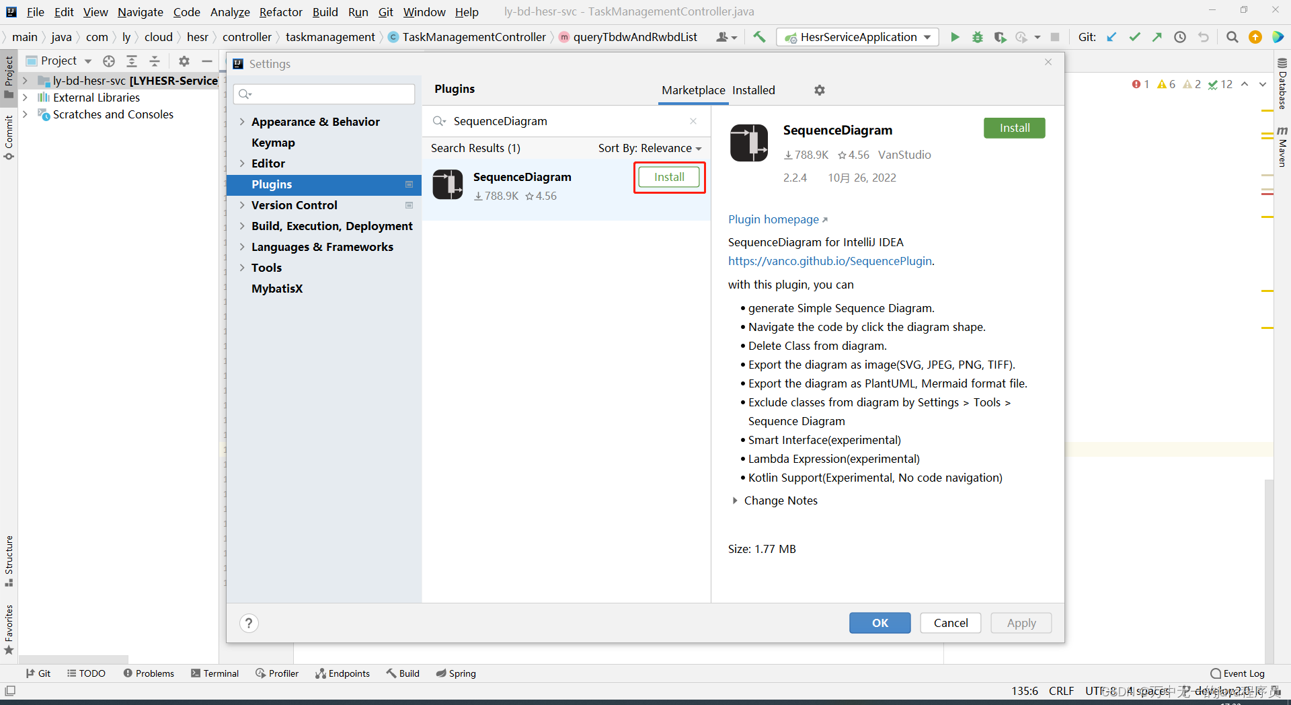Click the Debug bug icon in toolbar
The width and height of the screenshot is (1291, 705).
point(978,37)
